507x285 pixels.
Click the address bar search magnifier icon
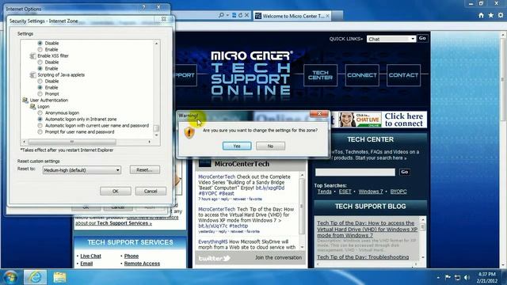pos(221,15)
